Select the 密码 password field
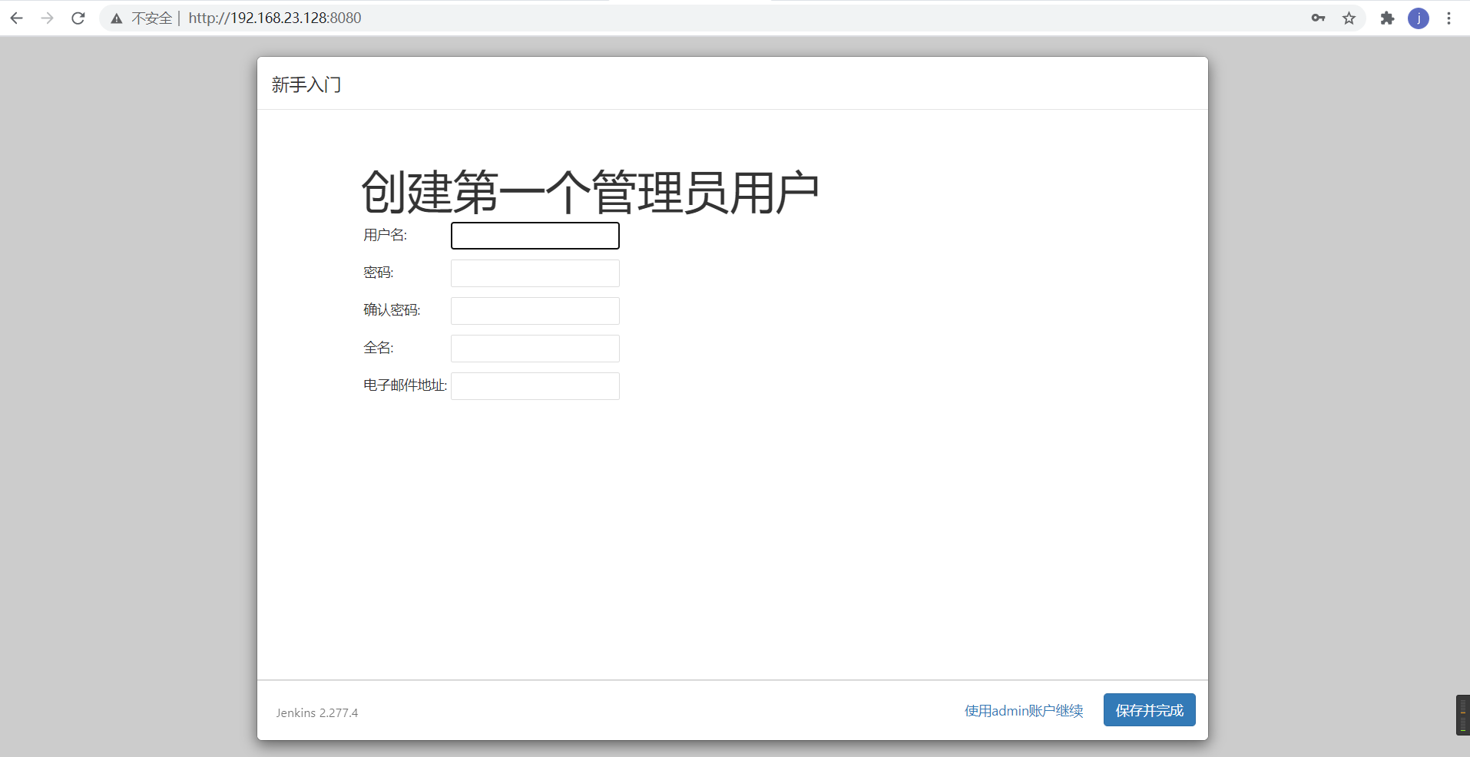Screen dimensions: 1470x757 pos(535,273)
